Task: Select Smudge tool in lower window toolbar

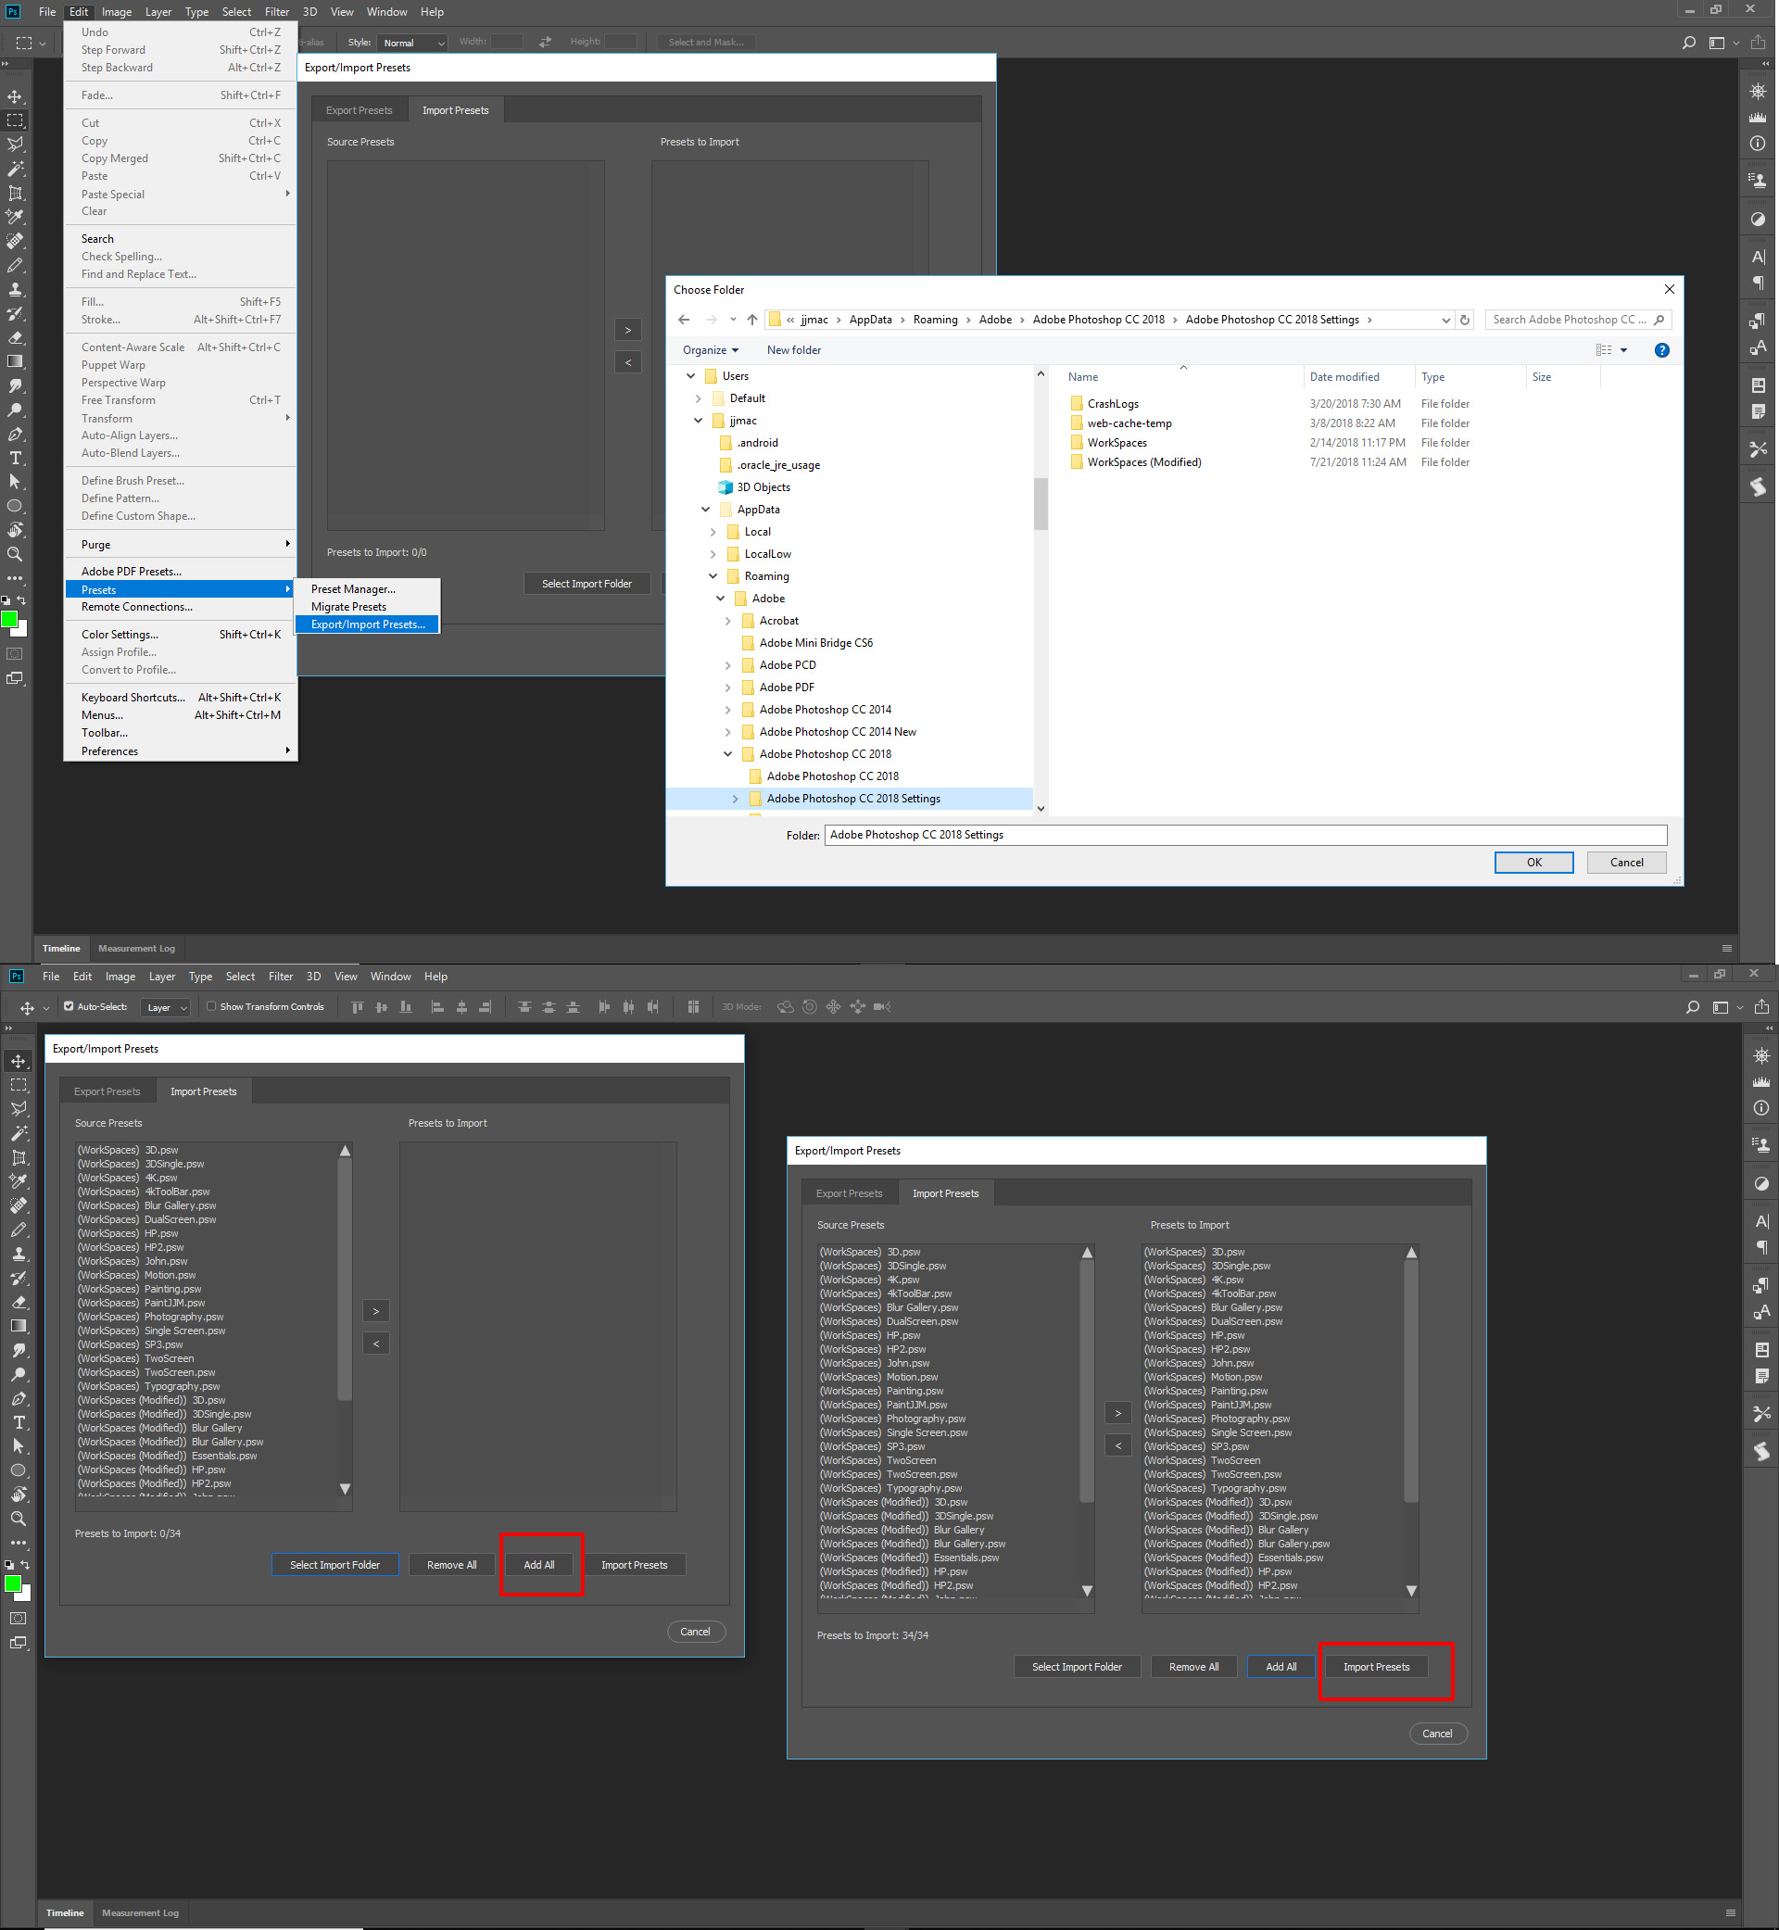Action: click(19, 1351)
